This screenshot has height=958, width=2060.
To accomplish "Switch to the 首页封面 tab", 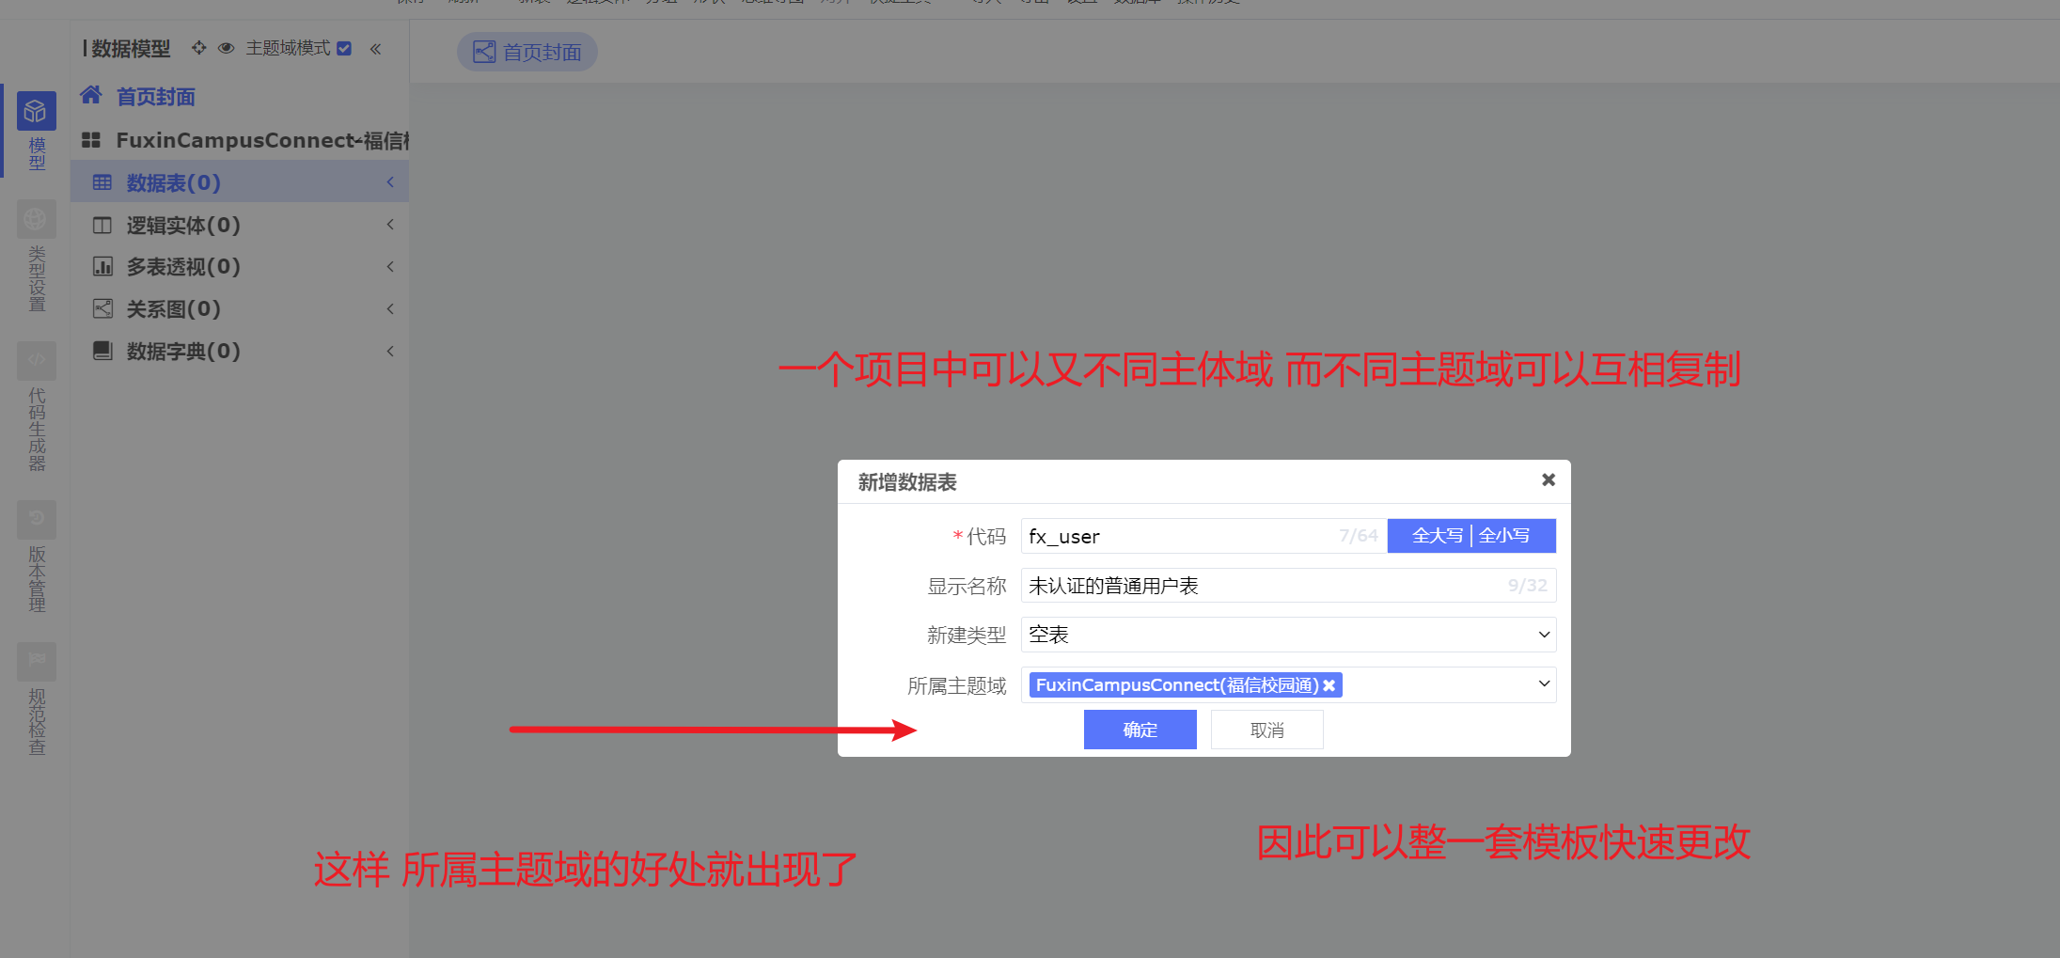I will pyautogui.click(x=527, y=52).
